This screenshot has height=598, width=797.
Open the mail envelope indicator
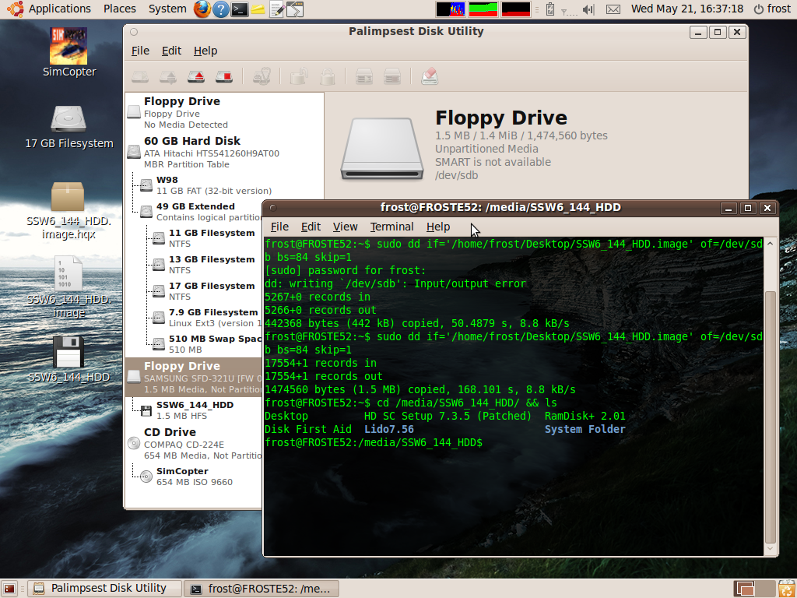(613, 9)
